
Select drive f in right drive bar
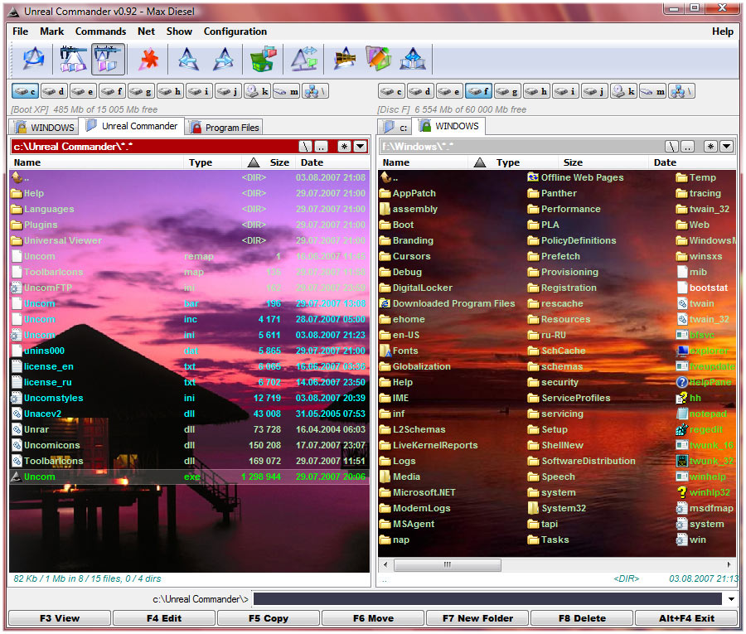pos(478,91)
